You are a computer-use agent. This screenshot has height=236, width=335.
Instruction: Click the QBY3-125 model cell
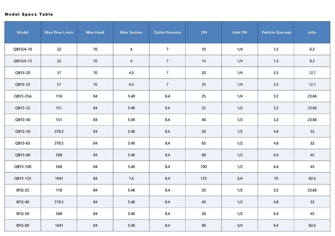click(23, 178)
